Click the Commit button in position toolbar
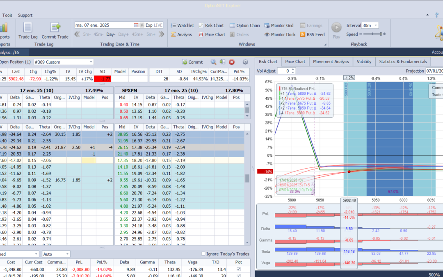This screenshot has height=277, width=443. (x=192, y=62)
